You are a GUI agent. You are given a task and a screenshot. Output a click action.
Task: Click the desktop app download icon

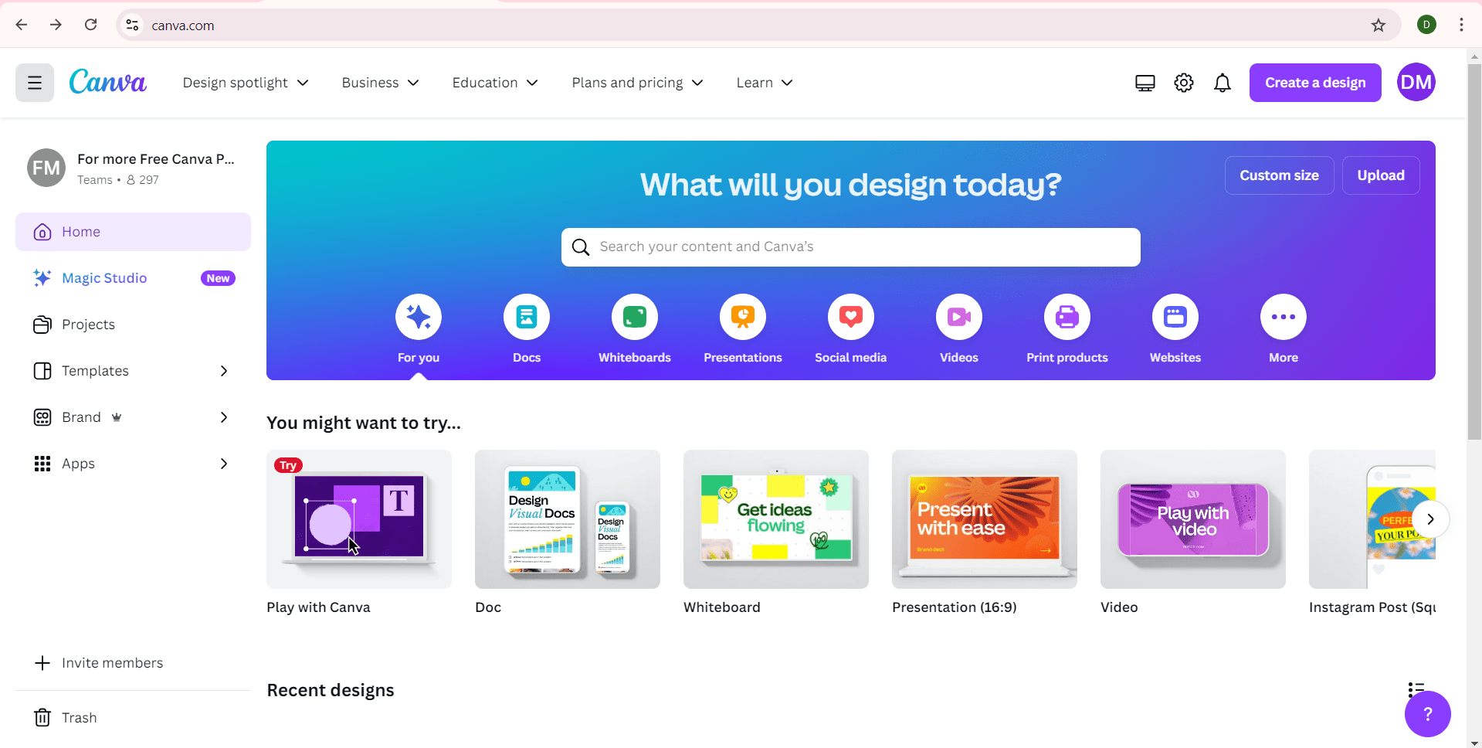(1145, 83)
